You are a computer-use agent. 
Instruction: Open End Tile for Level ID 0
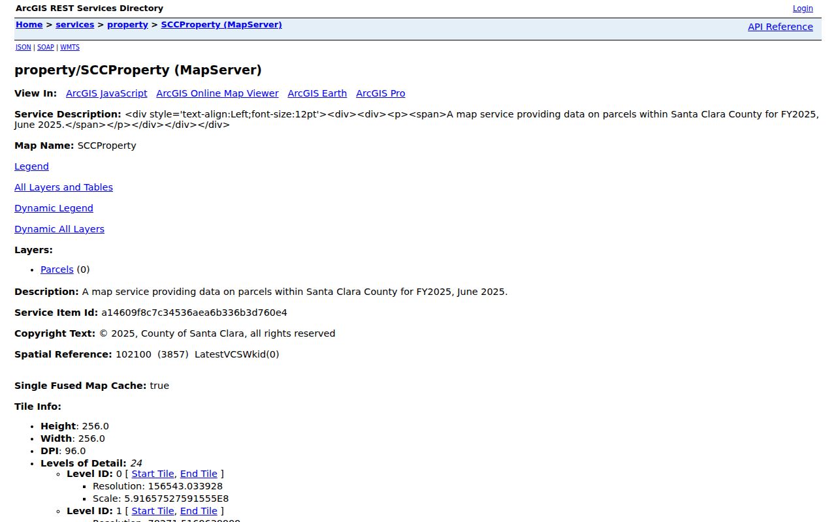click(x=199, y=474)
